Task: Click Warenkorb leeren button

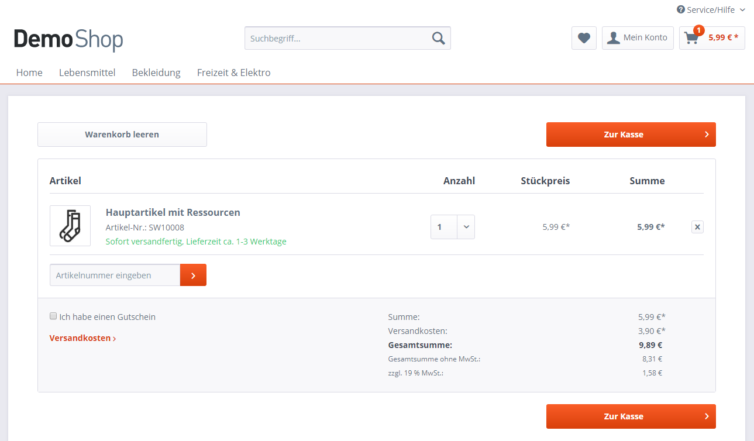Action: tap(122, 135)
